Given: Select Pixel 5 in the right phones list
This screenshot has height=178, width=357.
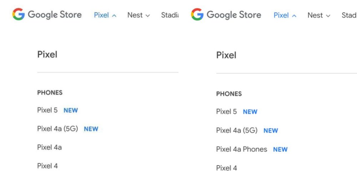Looking at the screenshot, I should pos(226,112).
